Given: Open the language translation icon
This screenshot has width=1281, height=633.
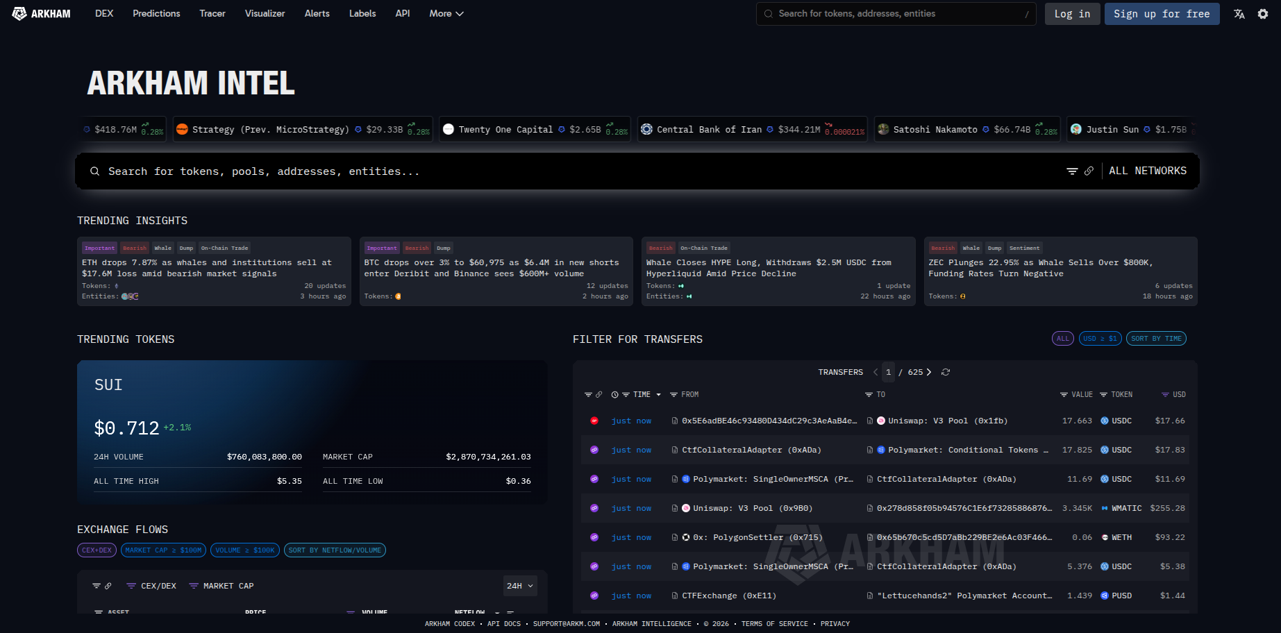Looking at the screenshot, I should click(x=1239, y=14).
